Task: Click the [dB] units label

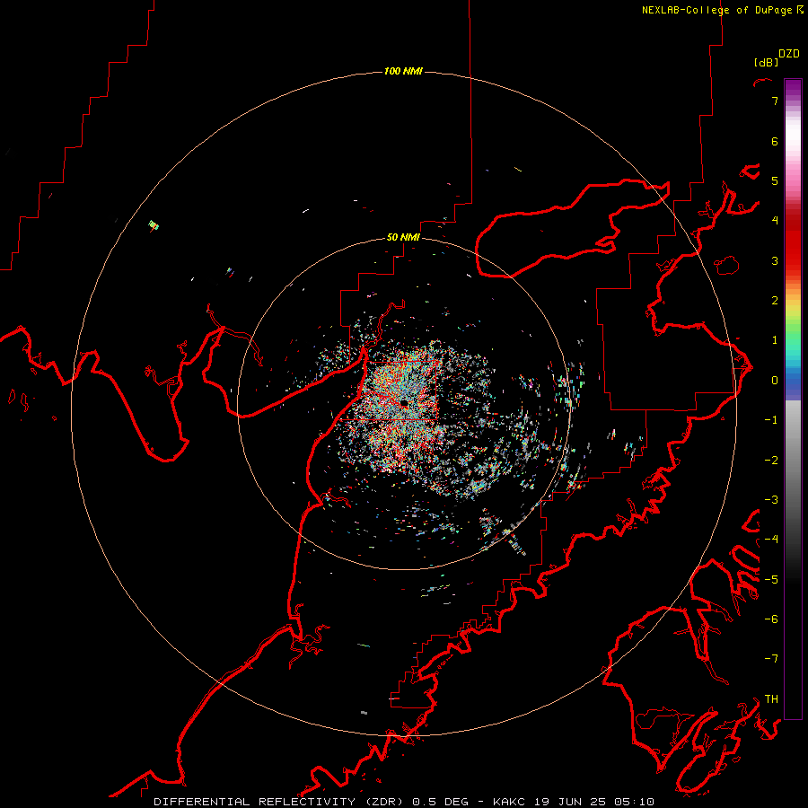Action: [x=766, y=62]
